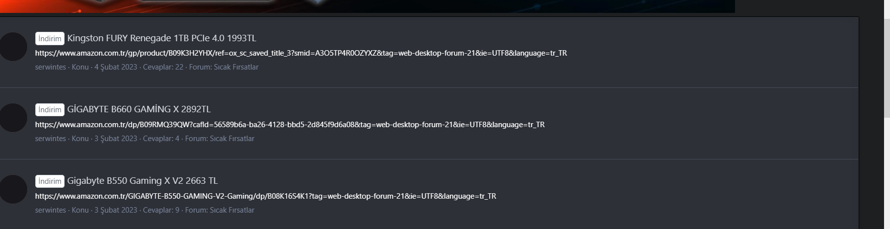Open Sıcak Fırsatlar forum link in the B550 result
The height and width of the screenshot is (229, 890).
point(232,210)
